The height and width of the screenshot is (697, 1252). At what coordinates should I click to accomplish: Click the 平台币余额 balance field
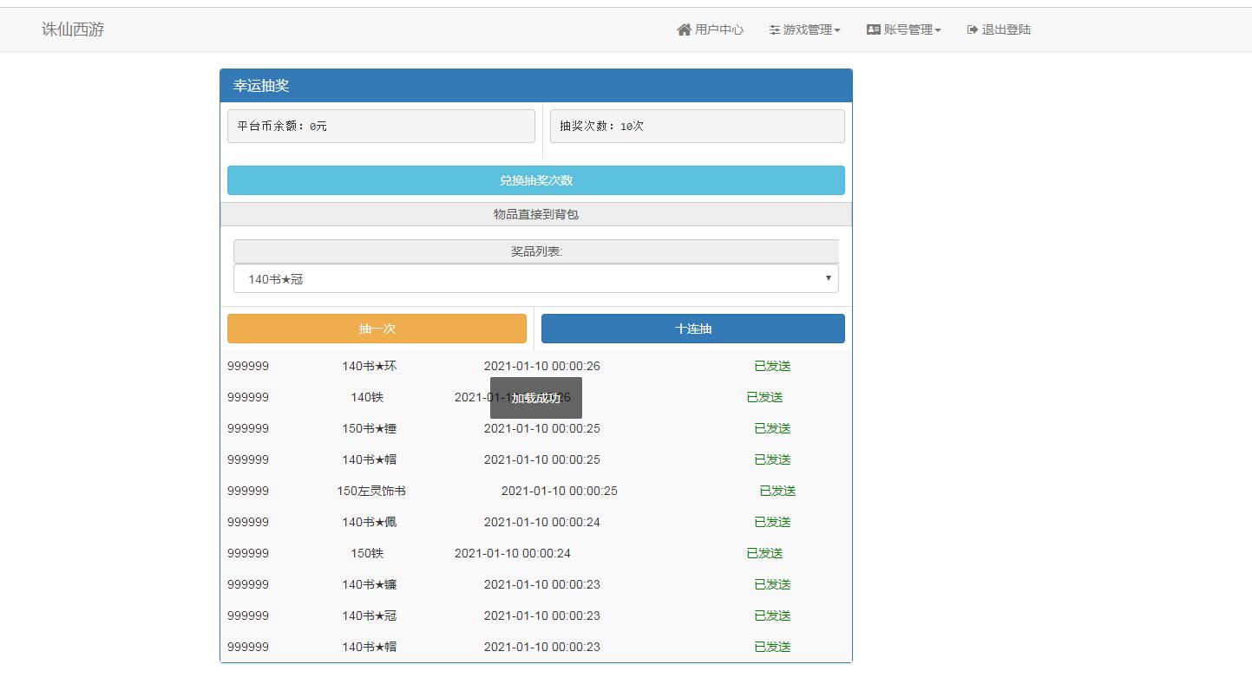pyautogui.click(x=381, y=126)
